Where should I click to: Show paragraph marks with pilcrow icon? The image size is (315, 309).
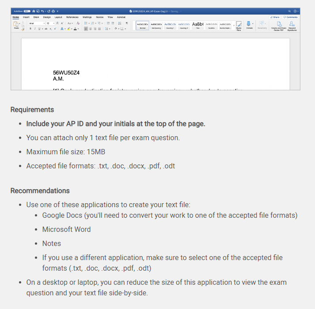pos(127,23)
